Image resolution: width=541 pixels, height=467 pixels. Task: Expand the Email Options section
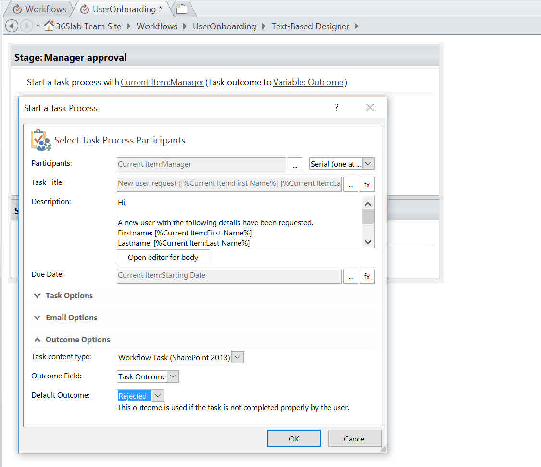coord(65,318)
